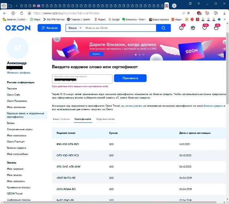Click the Изменить профиль link
The height and width of the screenshot is (204, 229).
point(19,73)
